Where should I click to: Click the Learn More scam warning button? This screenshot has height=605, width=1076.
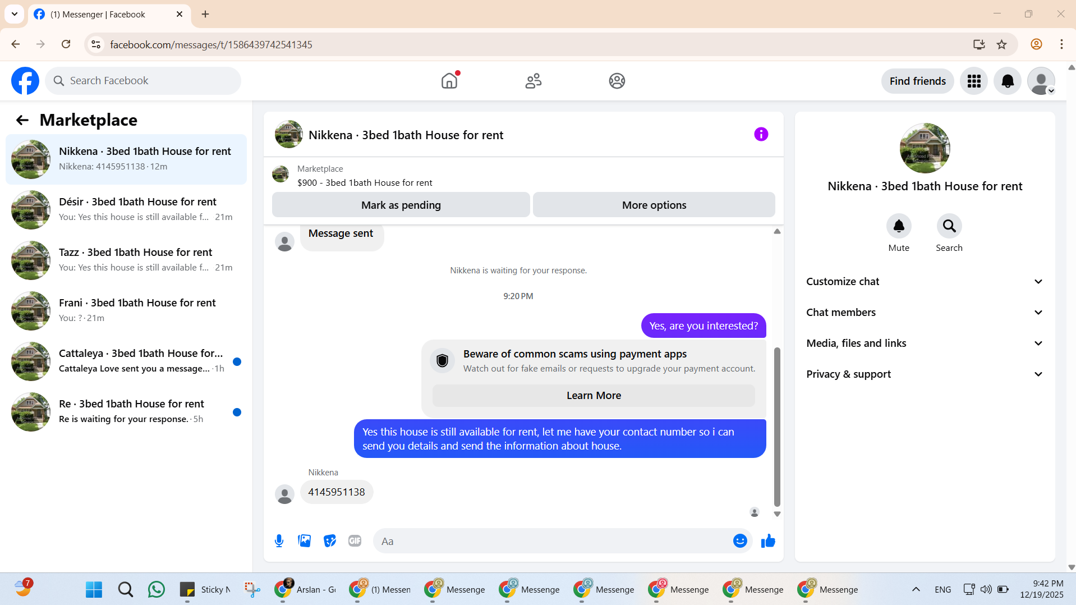(x=594, y=396)
